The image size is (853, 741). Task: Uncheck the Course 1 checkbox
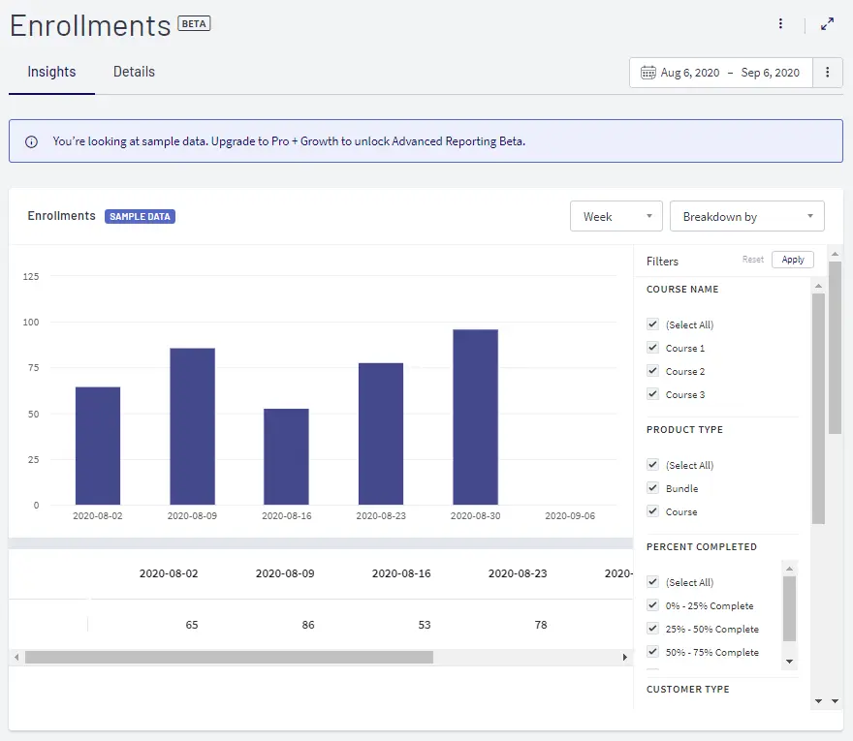click(652, 348)
